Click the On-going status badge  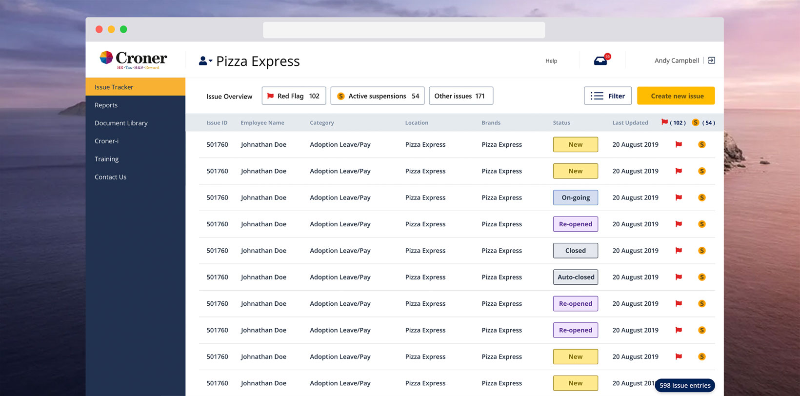pyautogui.click(x=576, y=198)
